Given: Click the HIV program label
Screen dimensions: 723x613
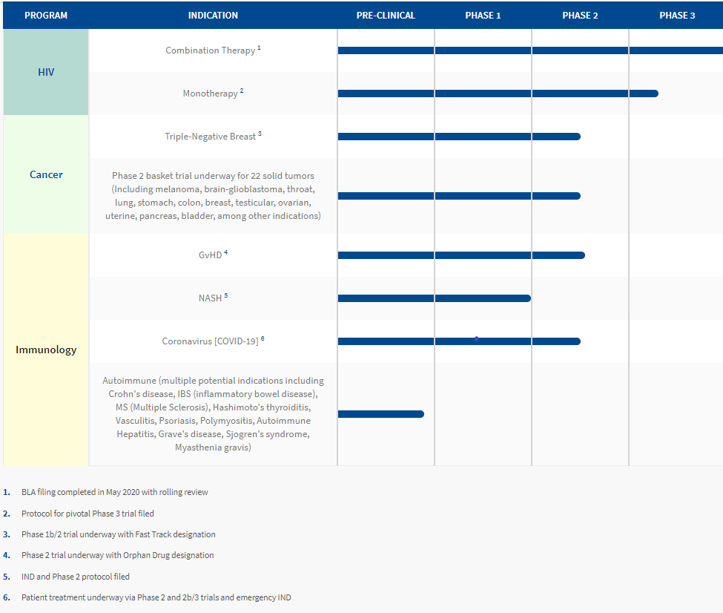Looking at the screenshot, I should pyautogui.click(x=46, y=72).
